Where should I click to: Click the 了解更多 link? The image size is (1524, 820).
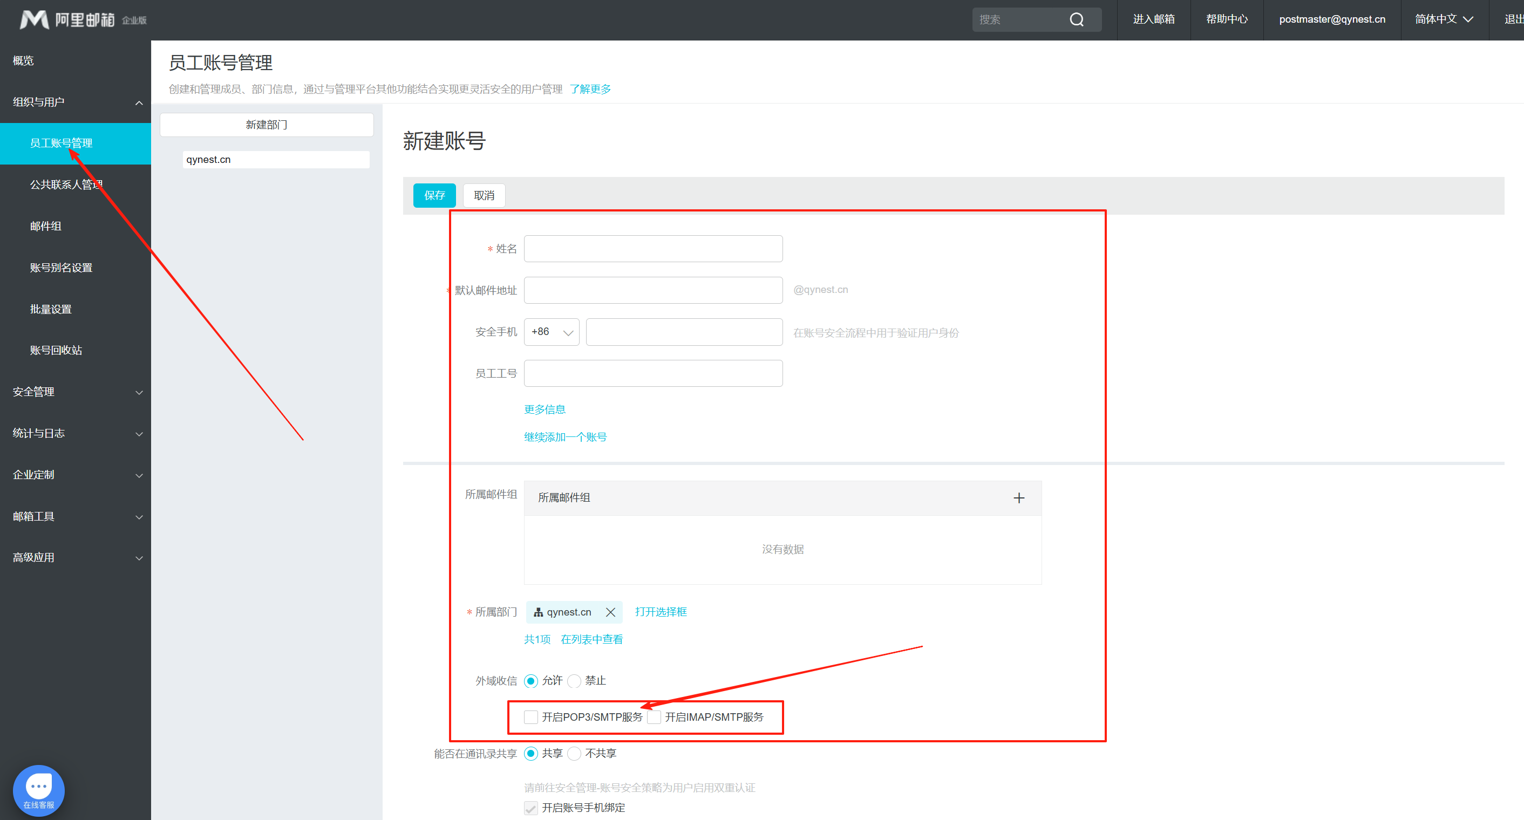[590, 88]
